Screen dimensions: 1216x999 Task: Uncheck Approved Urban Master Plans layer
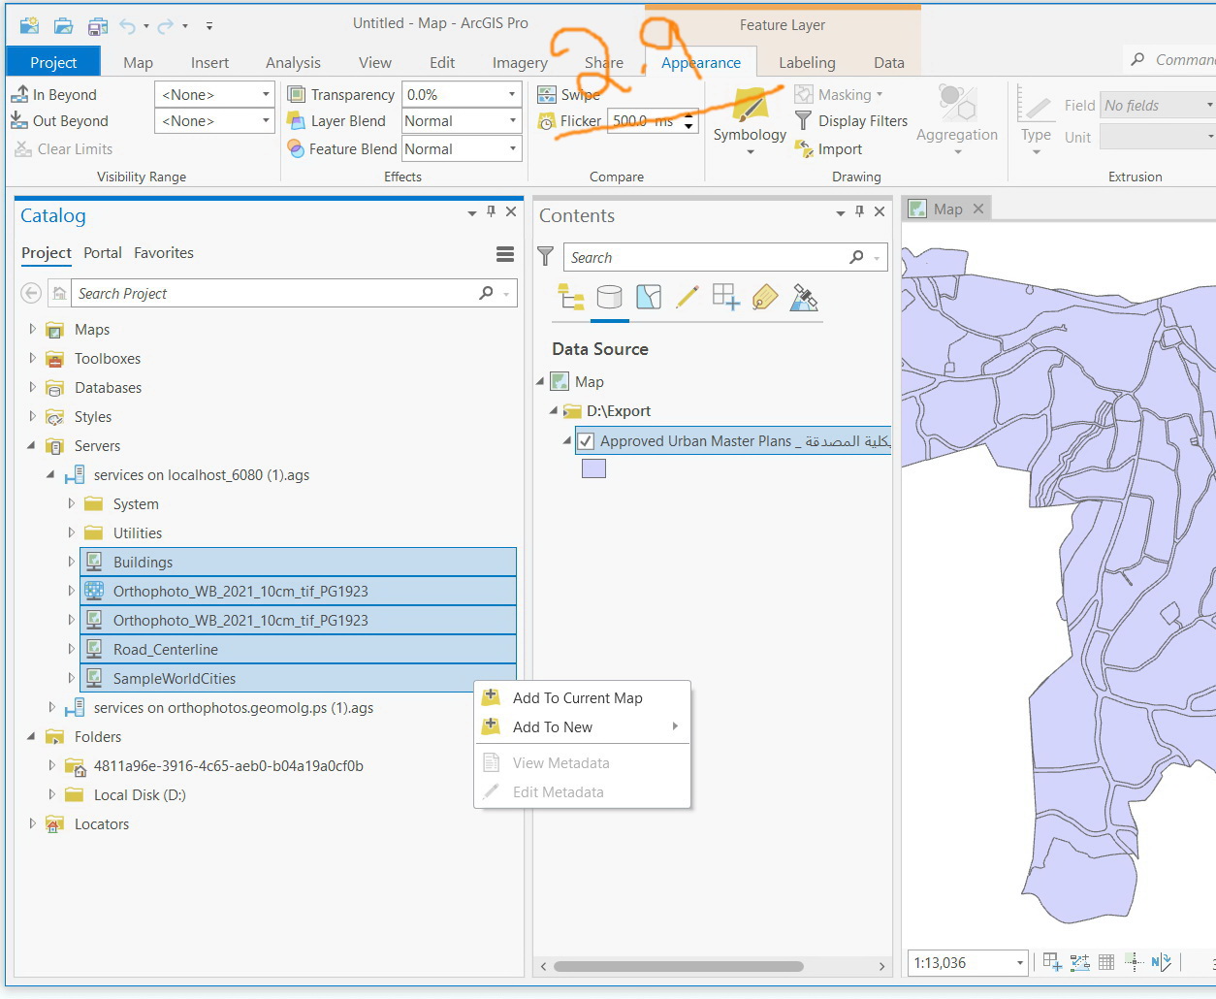586,441
